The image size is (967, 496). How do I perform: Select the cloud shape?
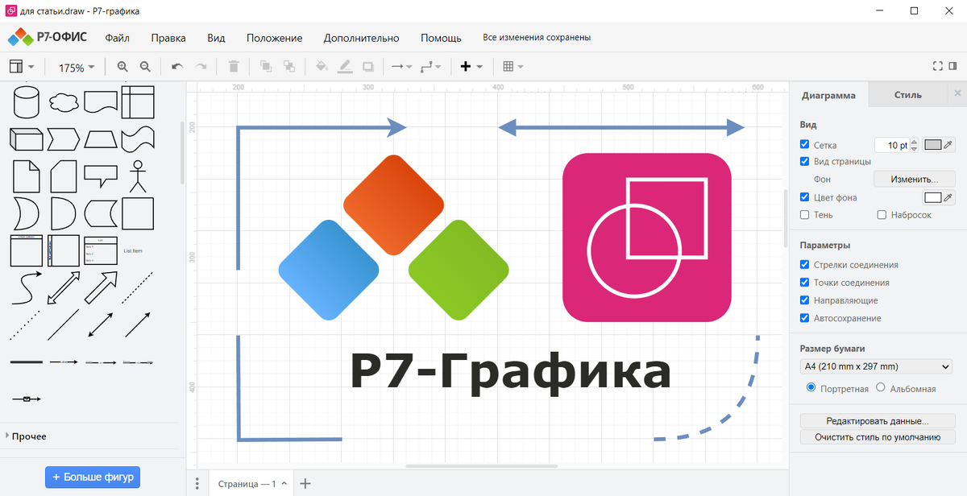tap(64, 102)
